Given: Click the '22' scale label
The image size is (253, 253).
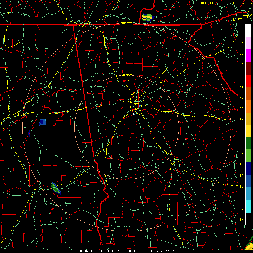Looking at the screenshot, I should 241,153.
